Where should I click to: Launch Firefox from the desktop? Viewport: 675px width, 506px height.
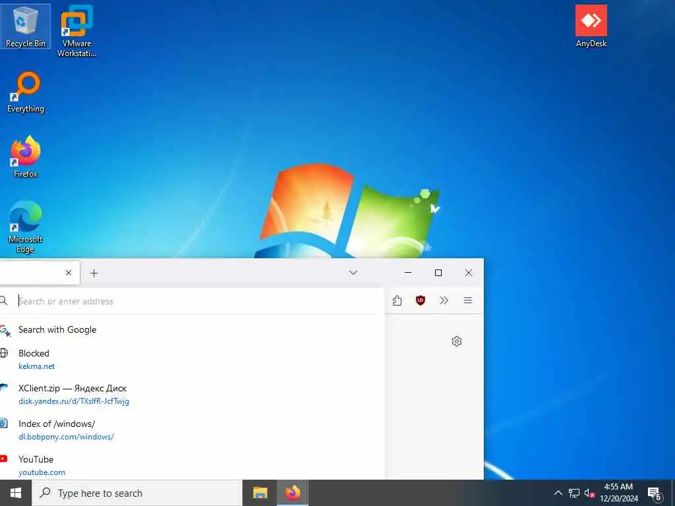coord(26,157)
